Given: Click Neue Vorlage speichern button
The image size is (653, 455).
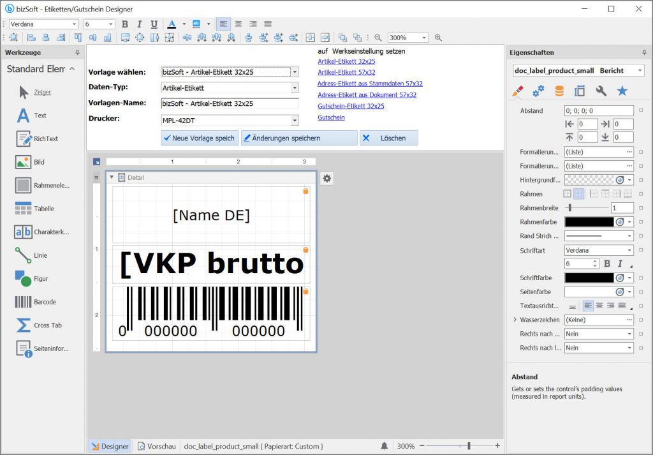Looking at the screenshot, I should click(x=200, y=138).
